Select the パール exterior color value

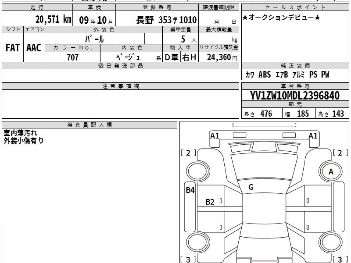coord(94,39)
